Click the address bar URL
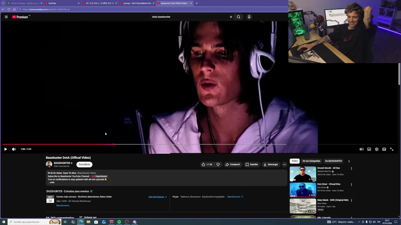This screenshot has height=225, width=401. (46, 9)
